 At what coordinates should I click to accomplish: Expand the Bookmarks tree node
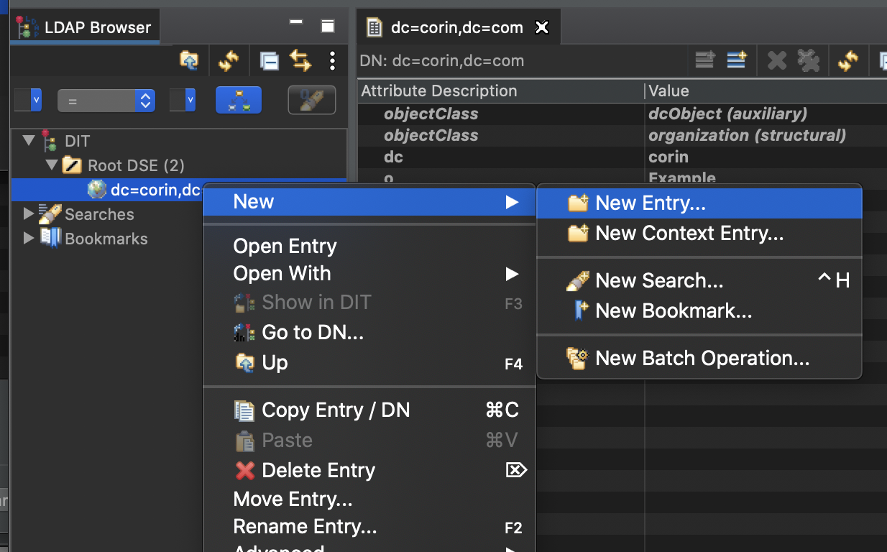[28, 238]
